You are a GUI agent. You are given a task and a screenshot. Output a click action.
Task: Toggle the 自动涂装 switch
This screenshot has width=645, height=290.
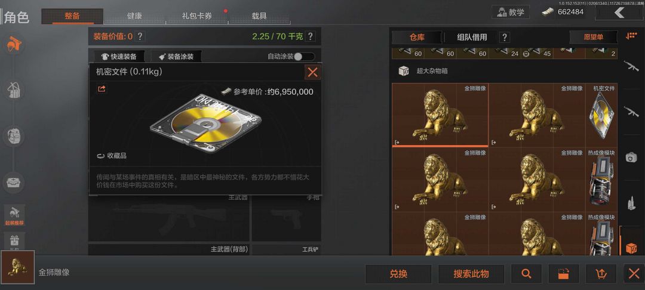(304, 57)
